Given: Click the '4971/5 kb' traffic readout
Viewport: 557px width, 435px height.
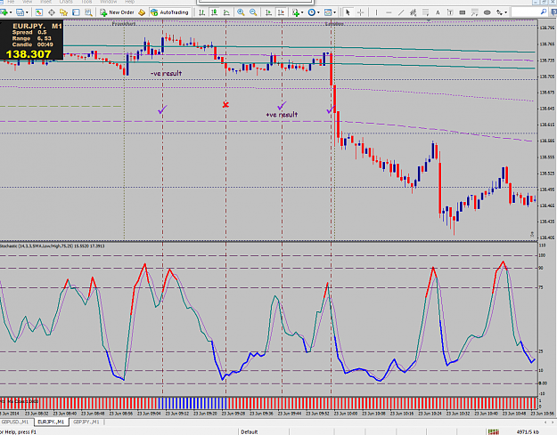Looking at the screenshot, I should [x=528, y=431].
